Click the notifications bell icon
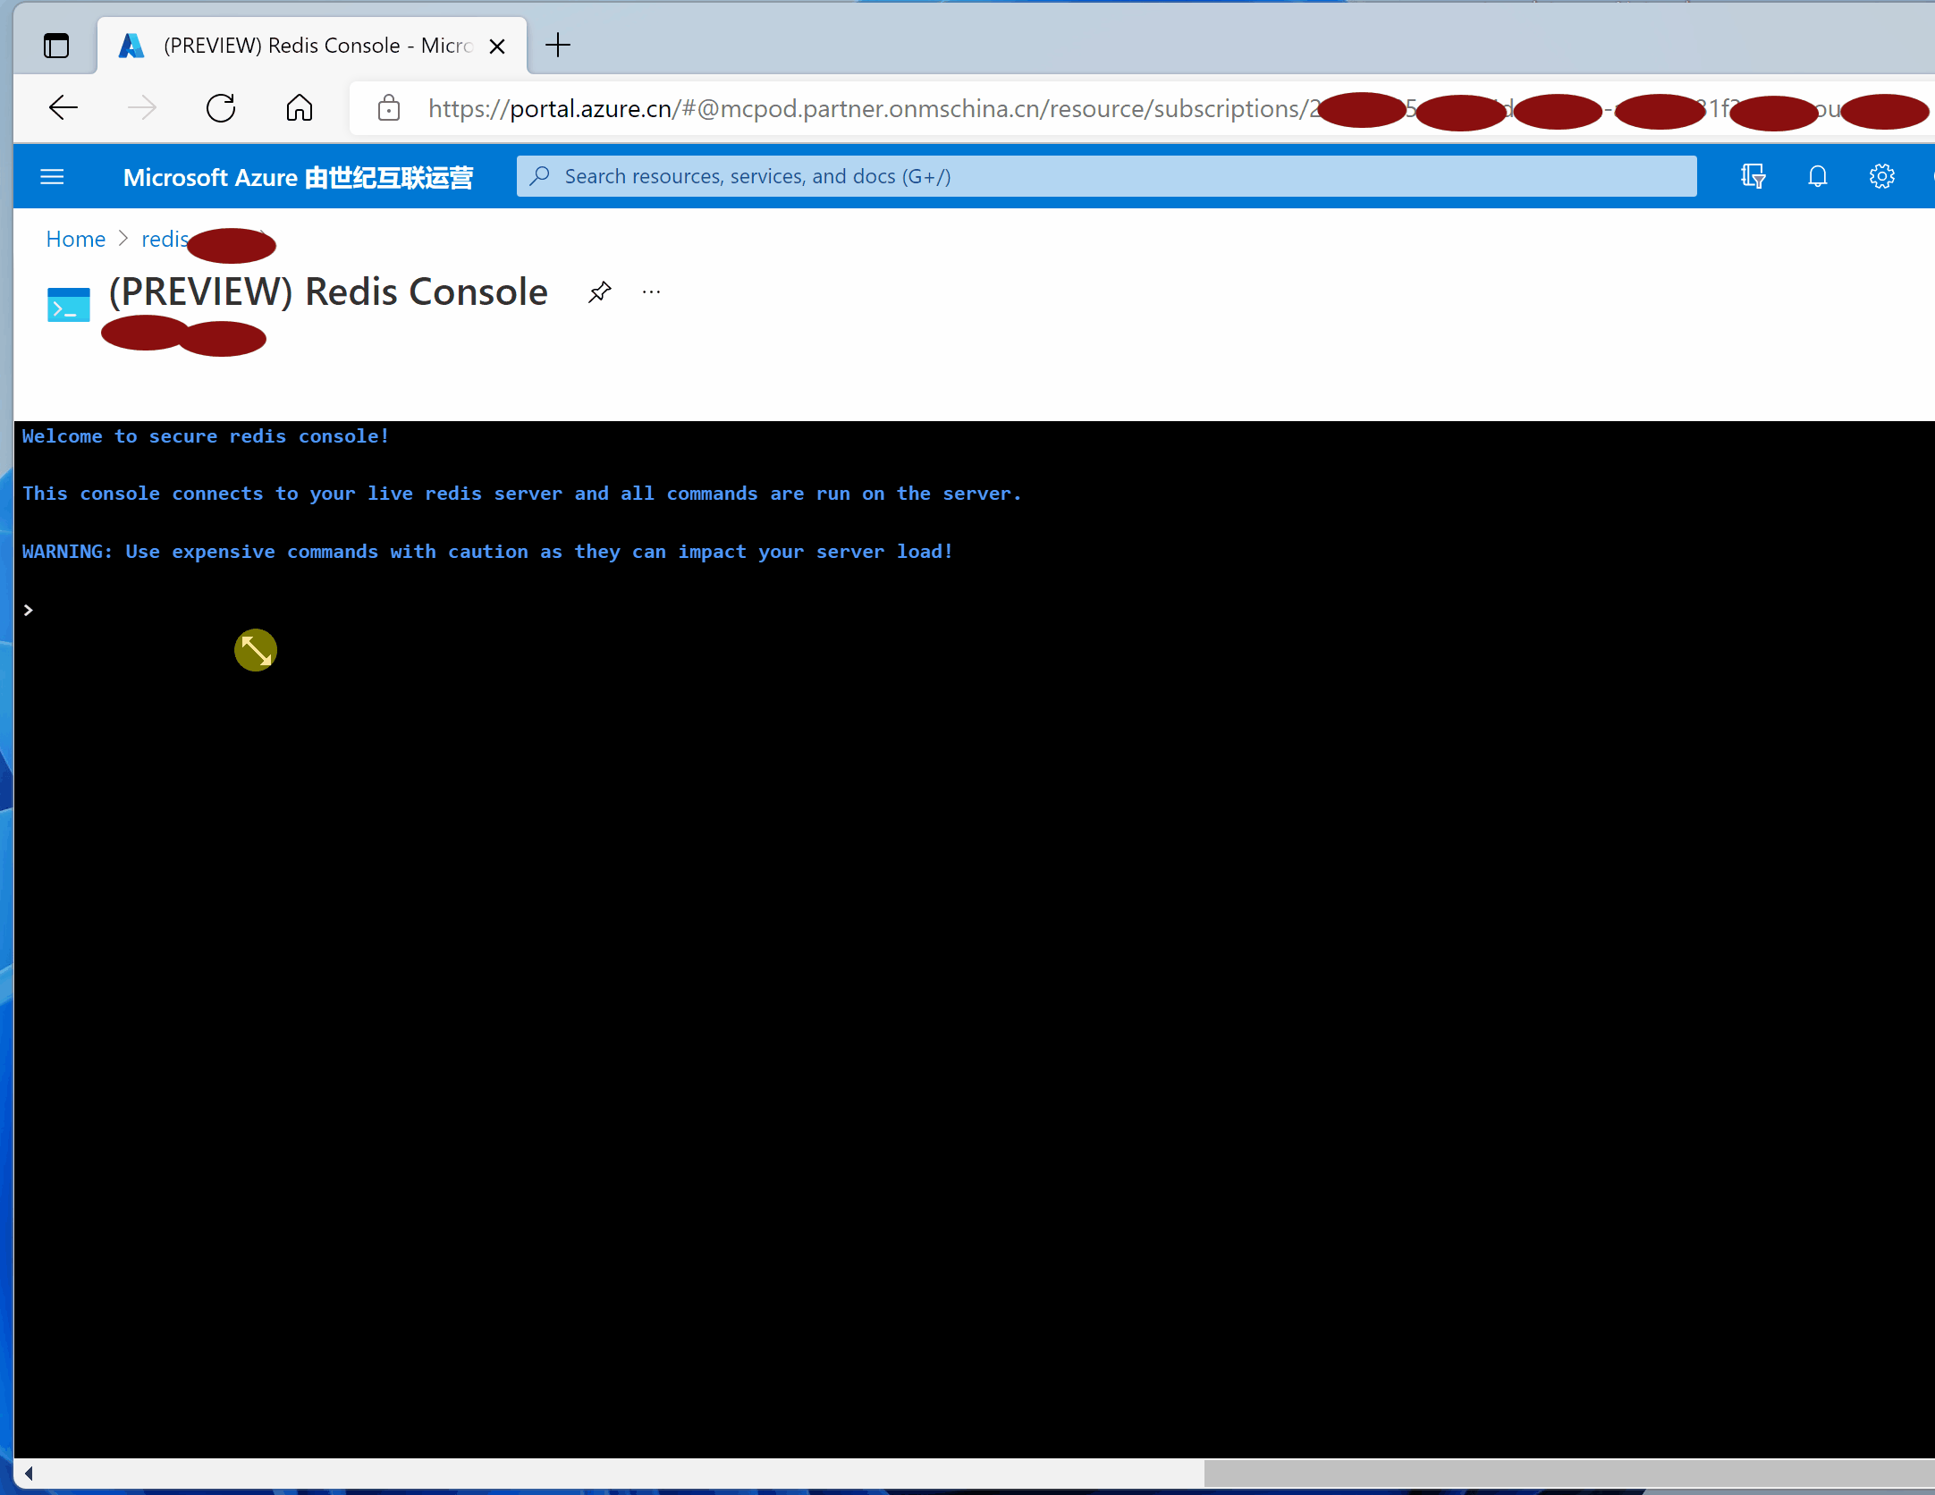 pyautogui.click(x=1817, y=176)
